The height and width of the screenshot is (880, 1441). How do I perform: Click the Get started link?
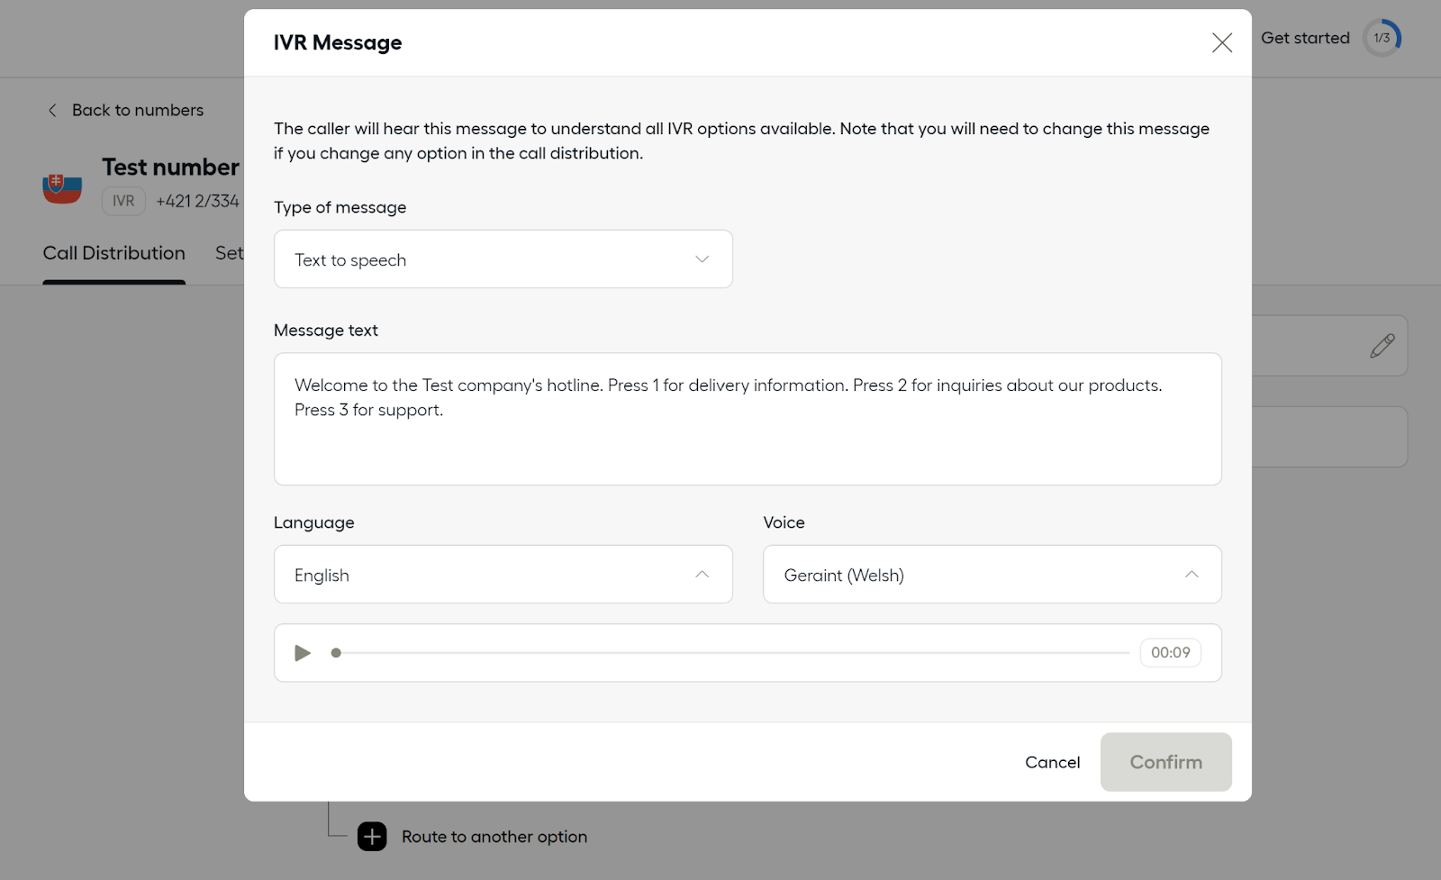1305,38
